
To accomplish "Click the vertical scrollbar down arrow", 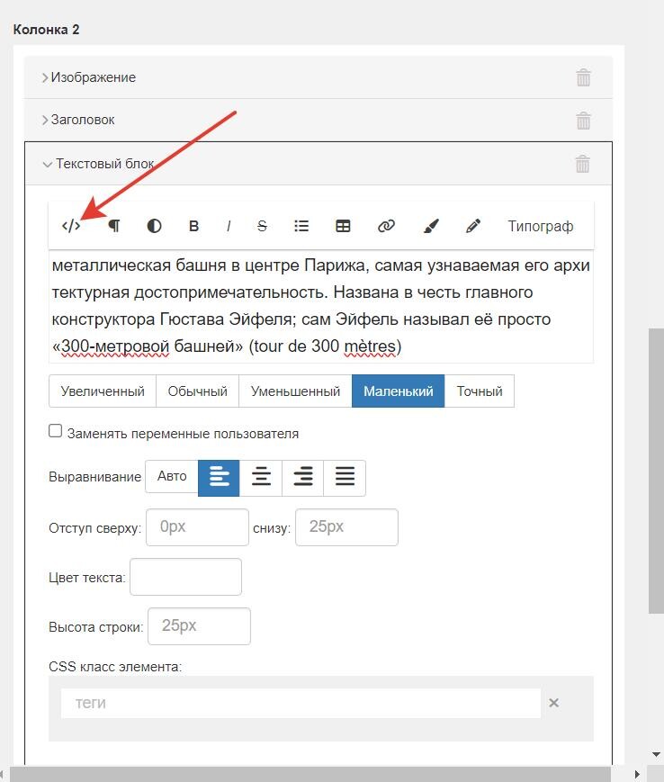I will click(656, 754).
